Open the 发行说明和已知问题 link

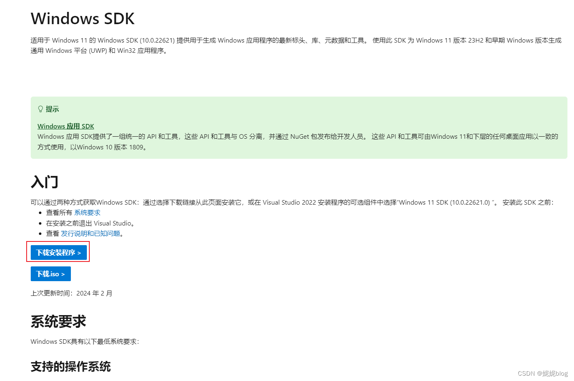pos(91,233)
